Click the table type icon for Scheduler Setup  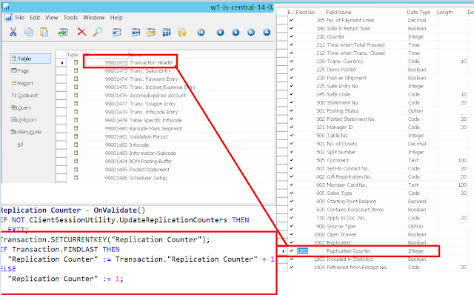[76, 178]
